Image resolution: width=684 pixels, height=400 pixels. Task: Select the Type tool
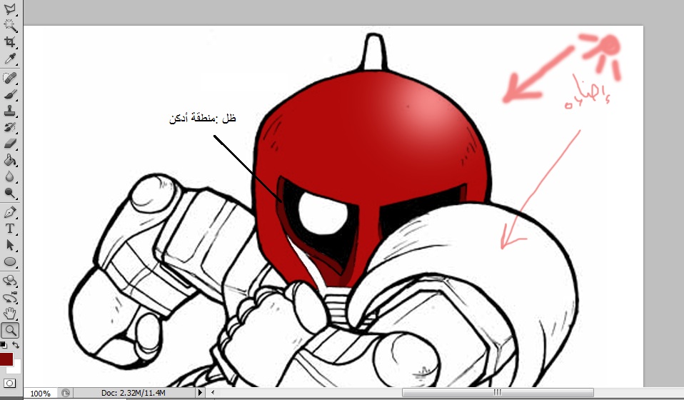point(9,229)
